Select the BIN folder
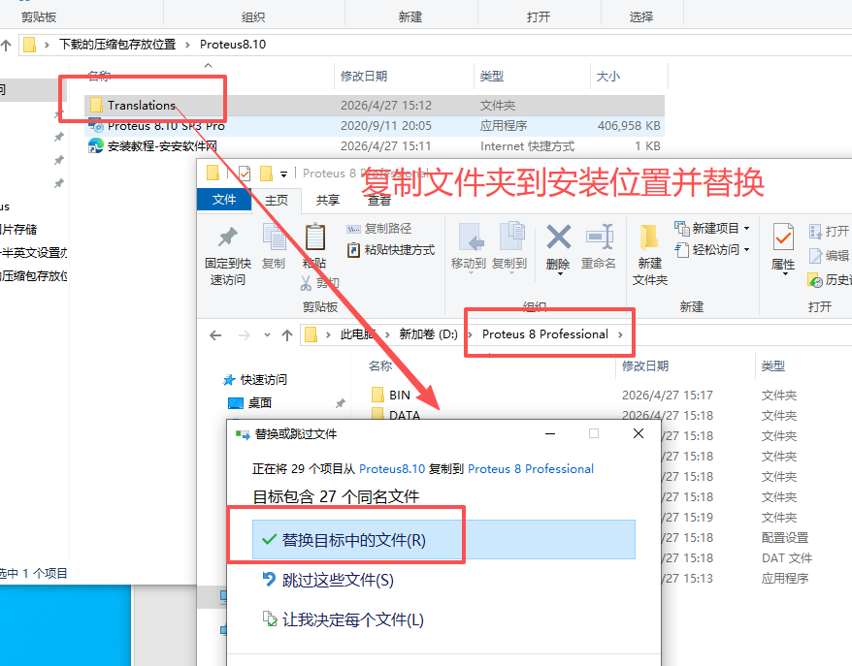The width and height of the screenshot is (852, 666). [391, 395]
